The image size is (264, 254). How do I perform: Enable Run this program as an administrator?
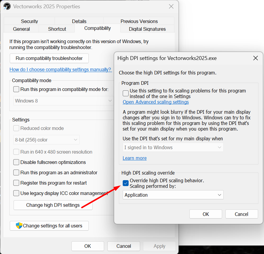(16, 172)
